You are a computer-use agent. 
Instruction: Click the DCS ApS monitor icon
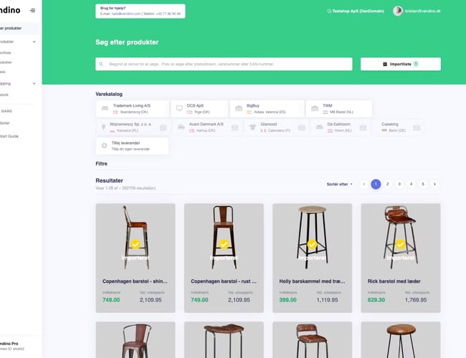179,108
